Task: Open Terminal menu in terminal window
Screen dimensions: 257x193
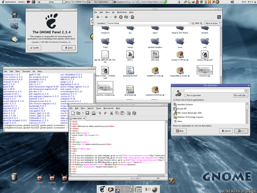Action: point(26,72)
